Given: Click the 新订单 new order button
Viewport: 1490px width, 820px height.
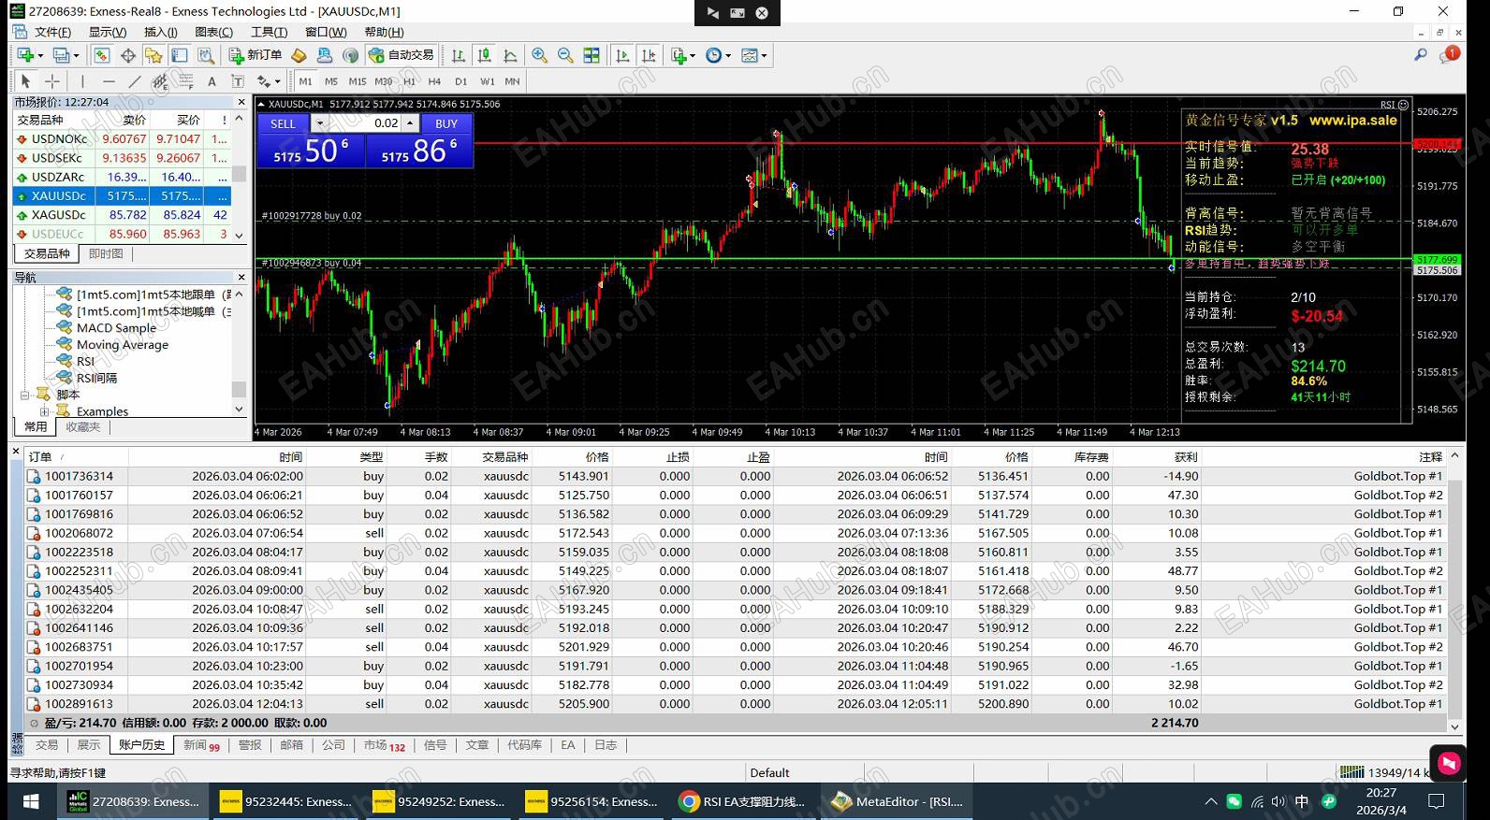Looking at the screenshot, I should click(256, 56).
